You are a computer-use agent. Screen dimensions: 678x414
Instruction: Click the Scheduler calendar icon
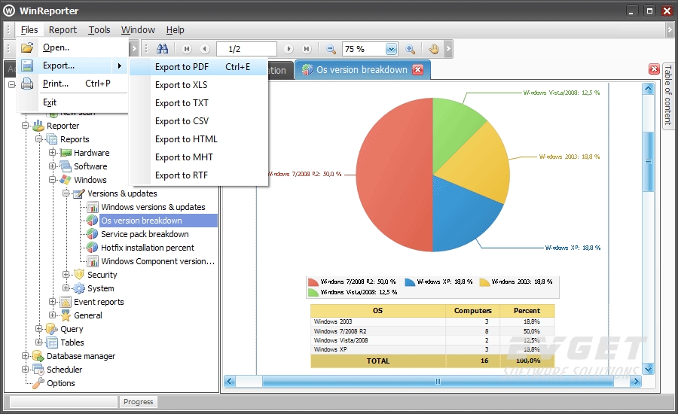(x=38, y=370)
